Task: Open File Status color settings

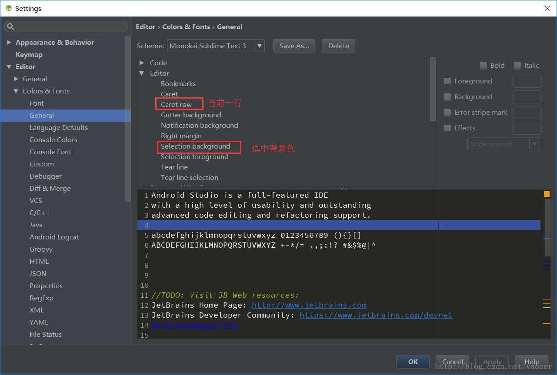Action: 46,334
